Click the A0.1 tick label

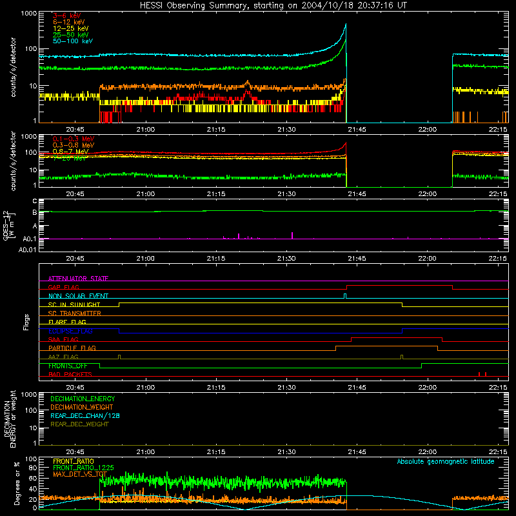coord(30,239)
